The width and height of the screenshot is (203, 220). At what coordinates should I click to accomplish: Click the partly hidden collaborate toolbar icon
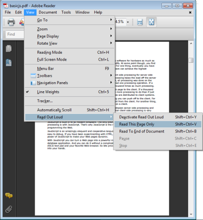pyautogui.click(x=22, y=22)
